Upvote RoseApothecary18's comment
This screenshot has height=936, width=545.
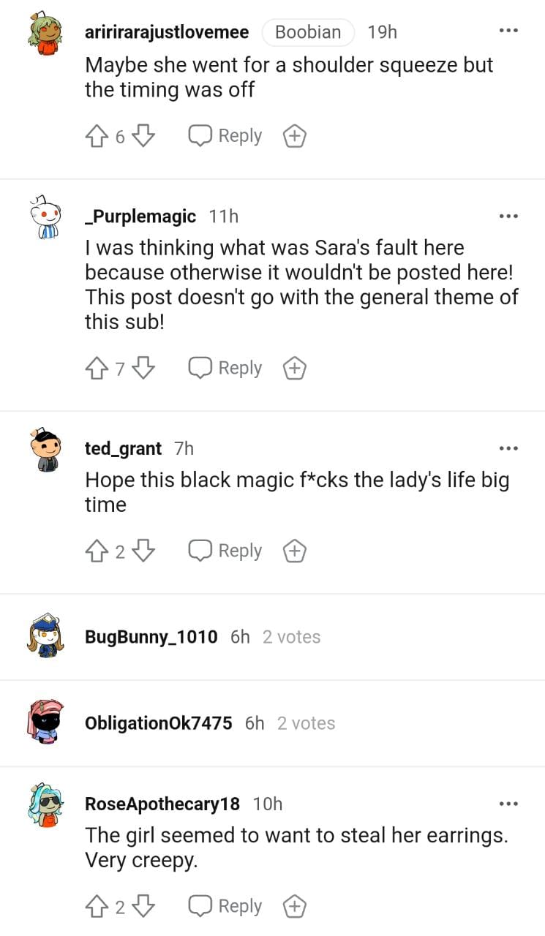tap(97, 907)
